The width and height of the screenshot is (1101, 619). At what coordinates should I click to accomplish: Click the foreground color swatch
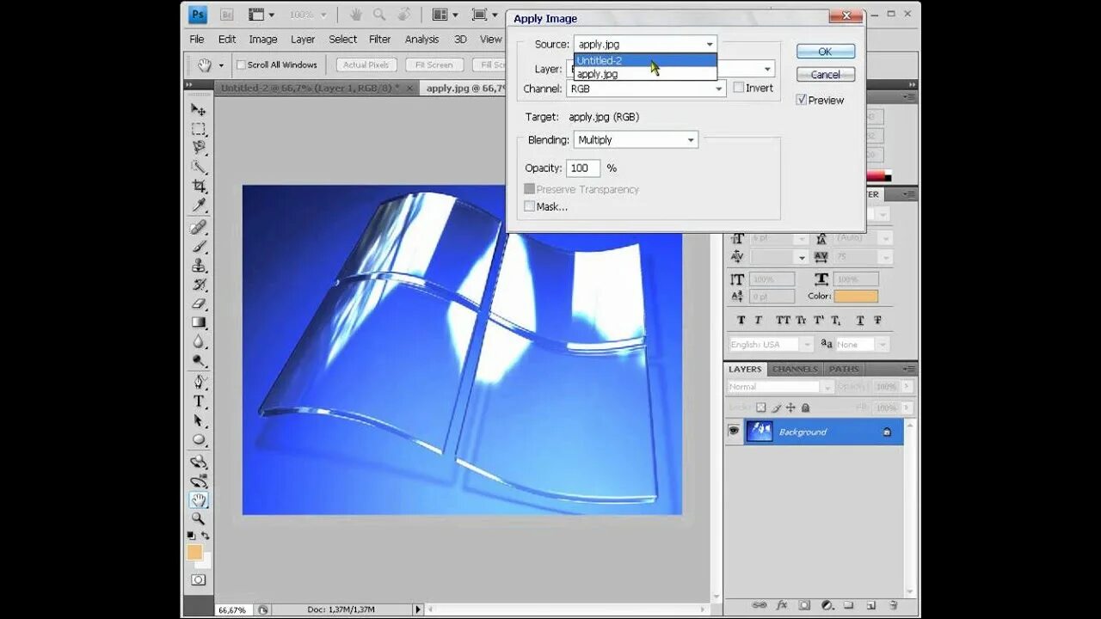(x=194, y=552)
